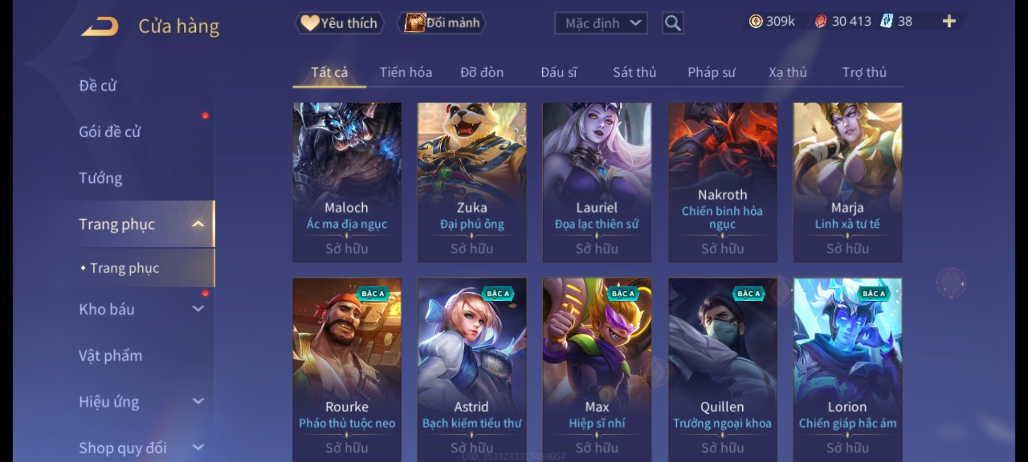This screenshot has width=1028, height=462.
Task: Open the search magnifier icon
Action: [x=672, y=23]
